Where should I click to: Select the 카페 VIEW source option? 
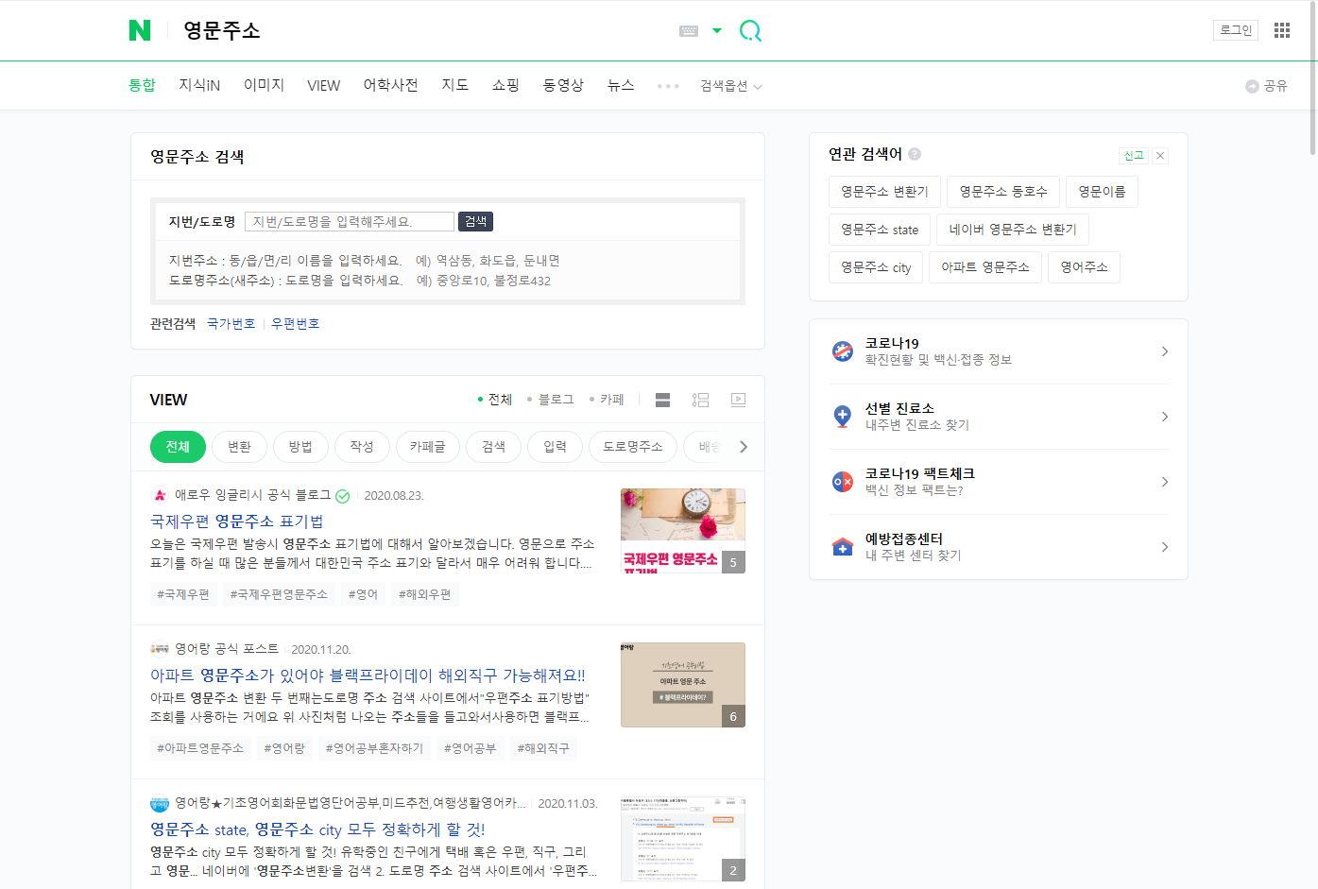coord(607,400)
